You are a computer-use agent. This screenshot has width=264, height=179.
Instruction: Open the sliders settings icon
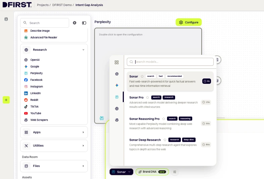174,172
